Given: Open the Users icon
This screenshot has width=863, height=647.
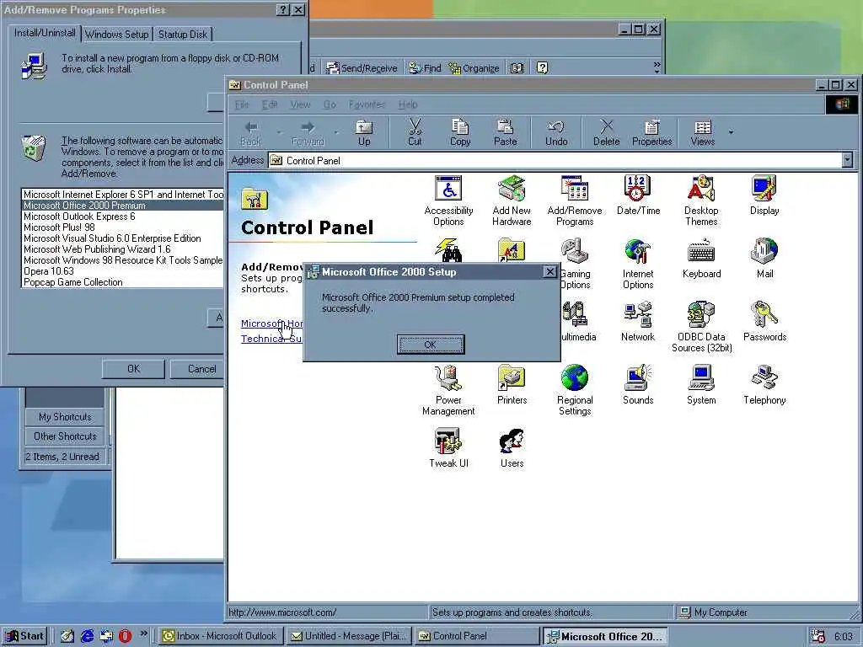Looking at the screenshot, I should (512, 448).
